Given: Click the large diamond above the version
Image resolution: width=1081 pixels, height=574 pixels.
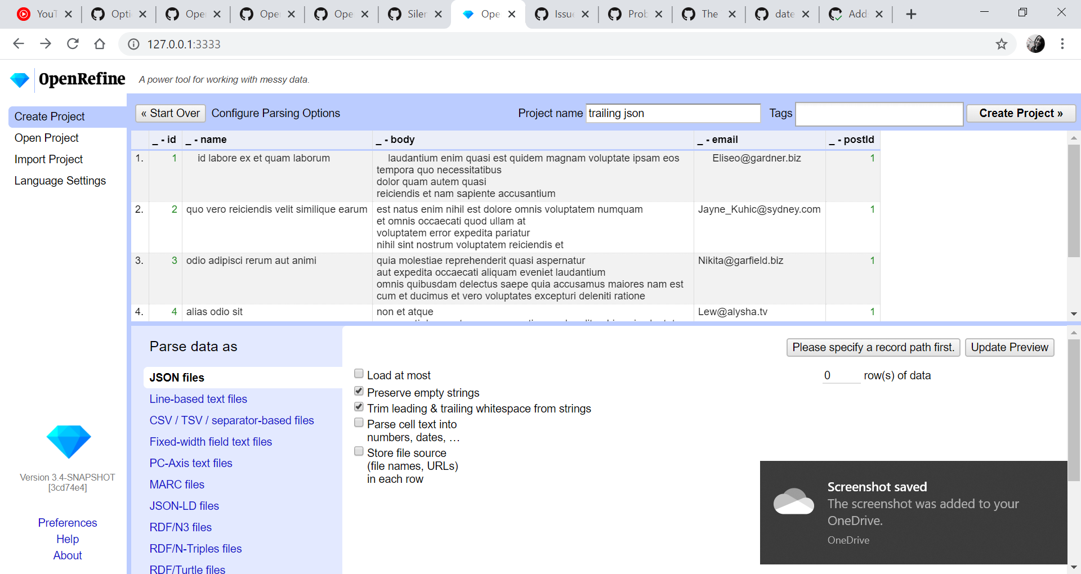Looking at the screenshot, I should [68, 441].
